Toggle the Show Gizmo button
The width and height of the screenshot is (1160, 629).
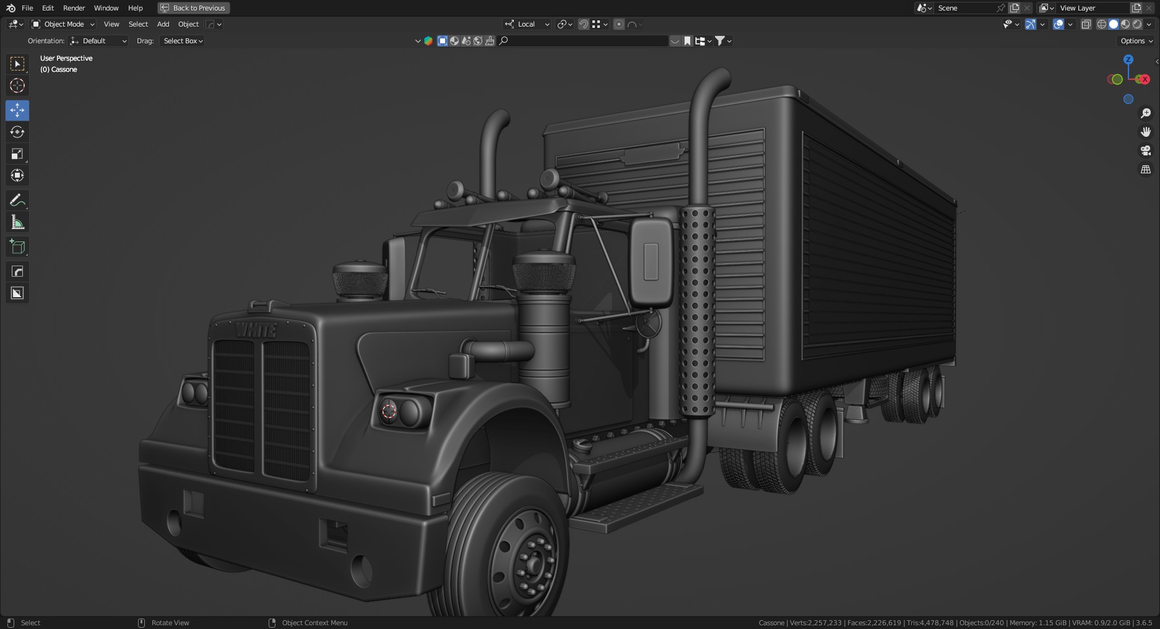tap(1031, 24)
